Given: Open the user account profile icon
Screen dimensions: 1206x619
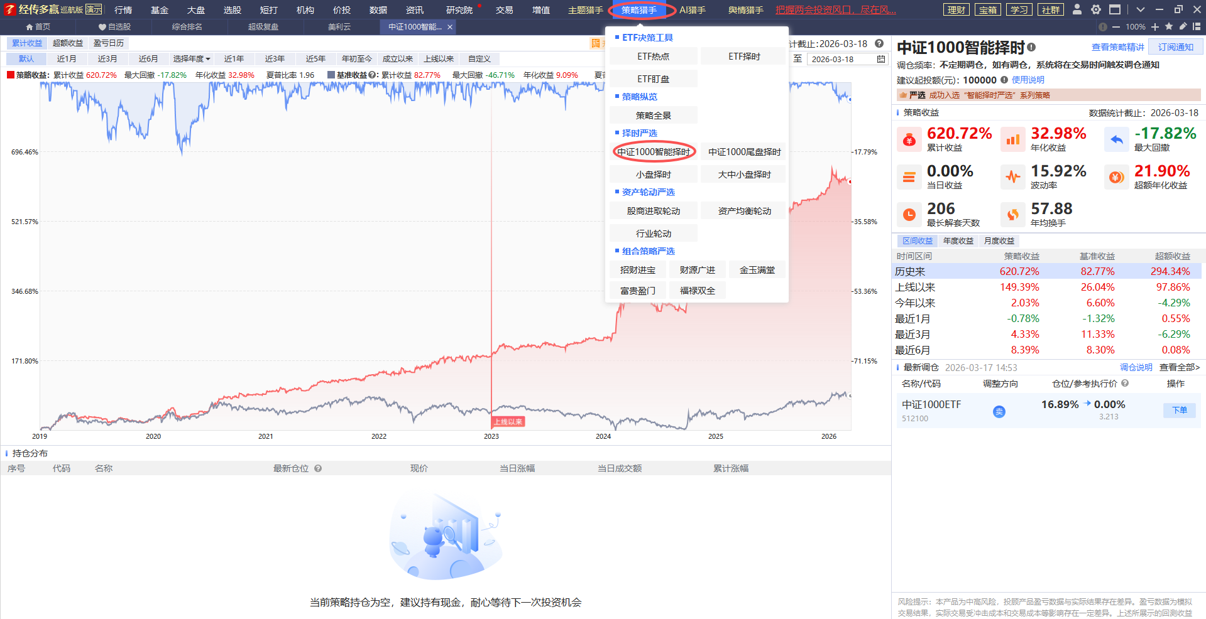Looking at the screenshot, I should coord(1077,9).
